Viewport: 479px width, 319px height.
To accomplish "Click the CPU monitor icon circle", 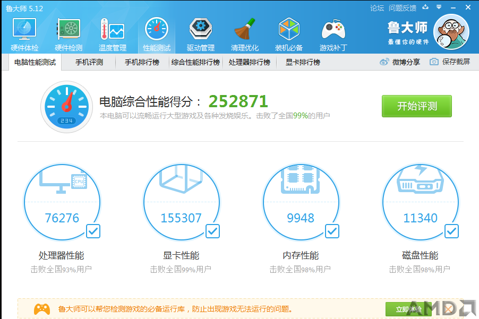I will pyautogui.click(x=62, y=202).
